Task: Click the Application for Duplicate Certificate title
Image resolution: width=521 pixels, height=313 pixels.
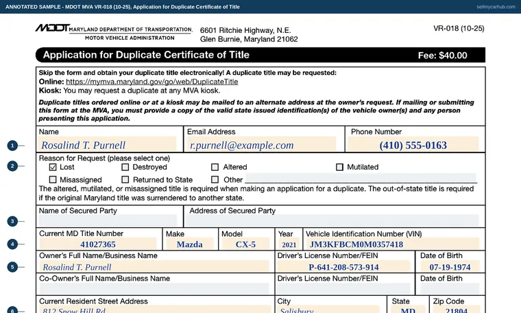Action: point(146,55)
